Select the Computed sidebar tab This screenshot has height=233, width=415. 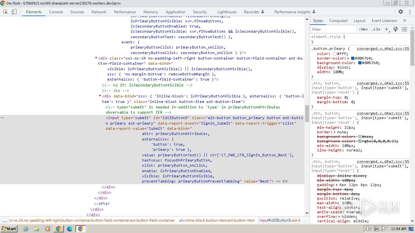point(338,20)
